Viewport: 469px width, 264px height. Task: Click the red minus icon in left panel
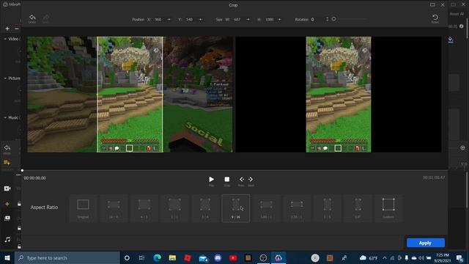tap(17, 28)
